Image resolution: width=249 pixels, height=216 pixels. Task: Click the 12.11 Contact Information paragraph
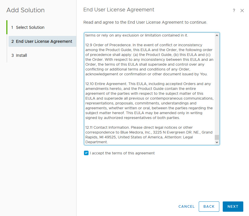[148, 135]
